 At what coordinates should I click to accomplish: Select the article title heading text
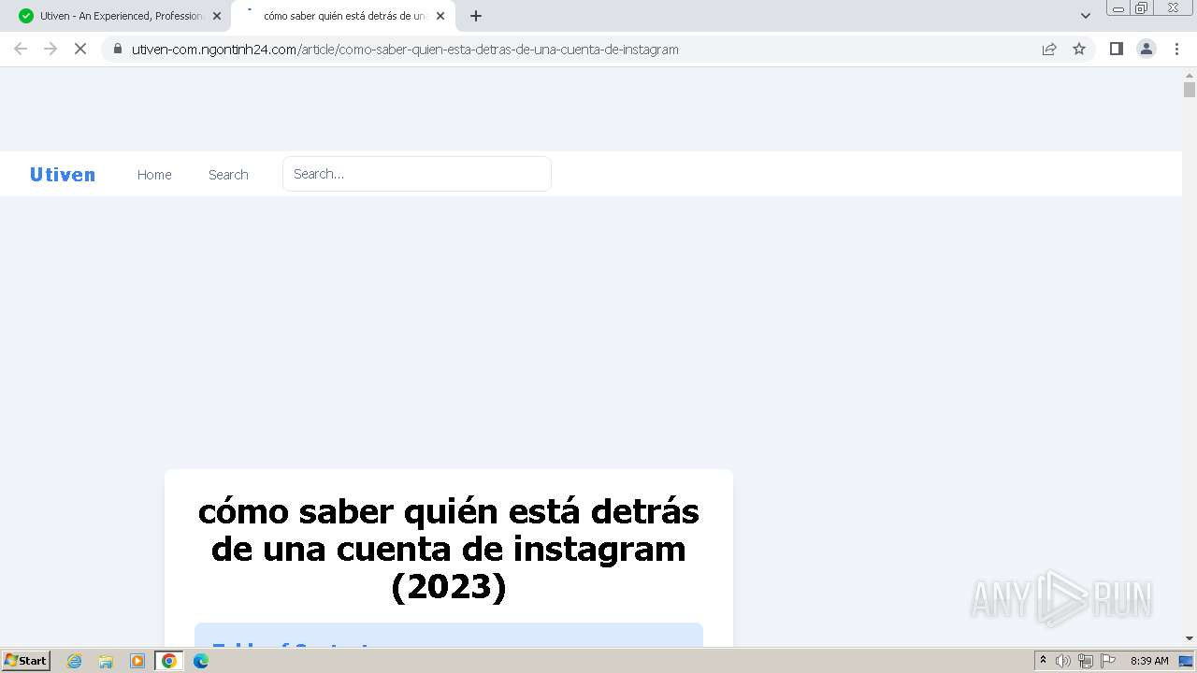(x=449, y=549)
